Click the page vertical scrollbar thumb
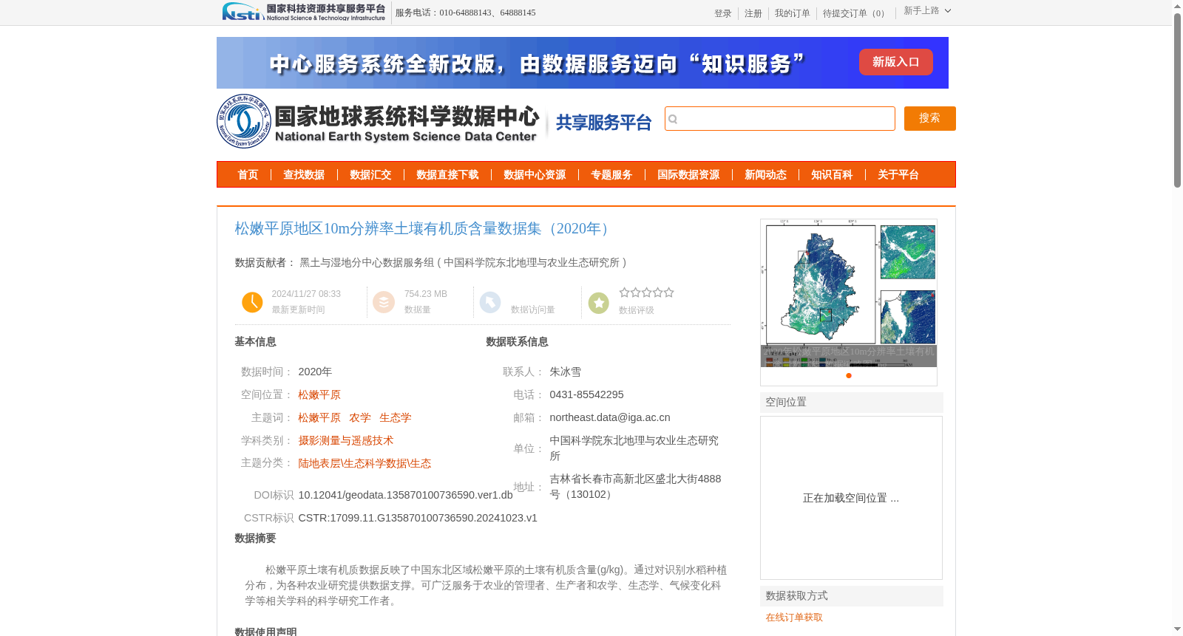The image size is (1183, 636). pos(1177,100)
